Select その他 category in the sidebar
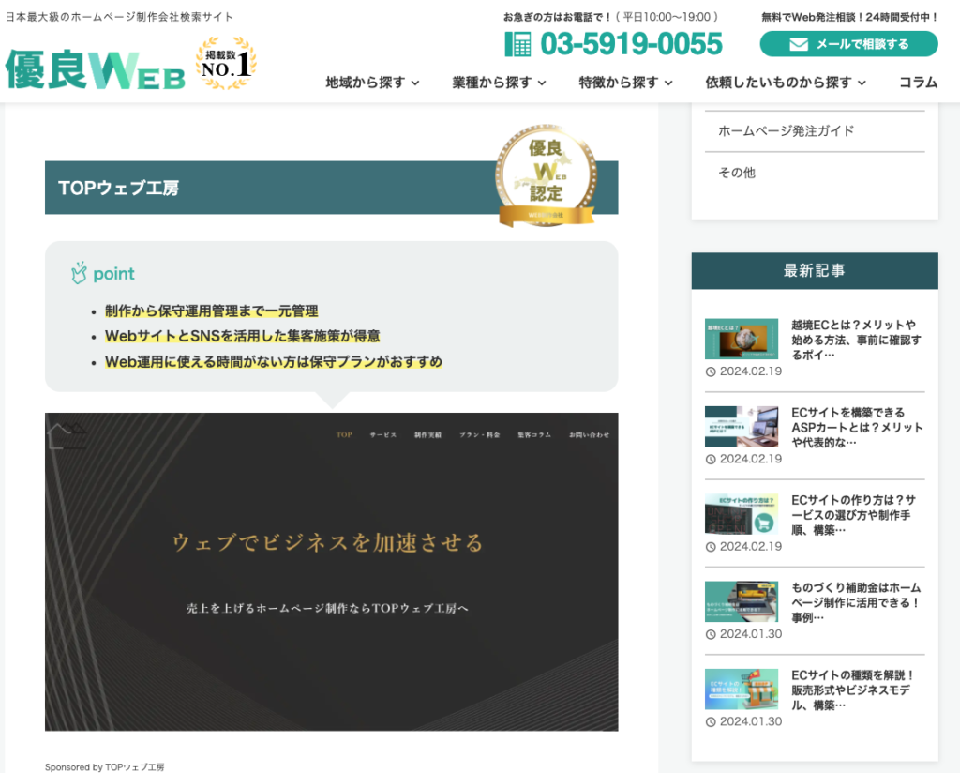The image size is (960, 773). coord(737,173)
